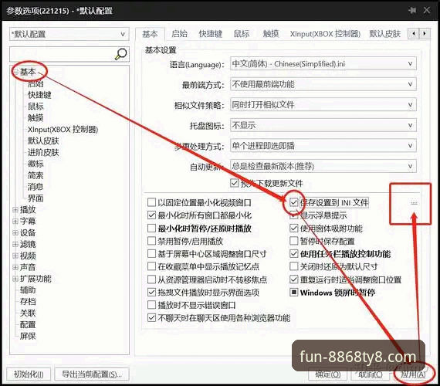Open the 语言(Language) dropdown
Screen dimensions: 440x386
[323, 64]
